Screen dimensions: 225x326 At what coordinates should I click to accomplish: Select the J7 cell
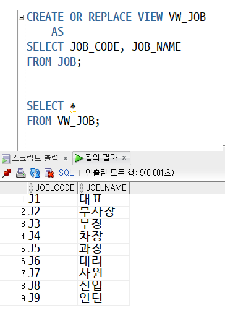[52, 274]
